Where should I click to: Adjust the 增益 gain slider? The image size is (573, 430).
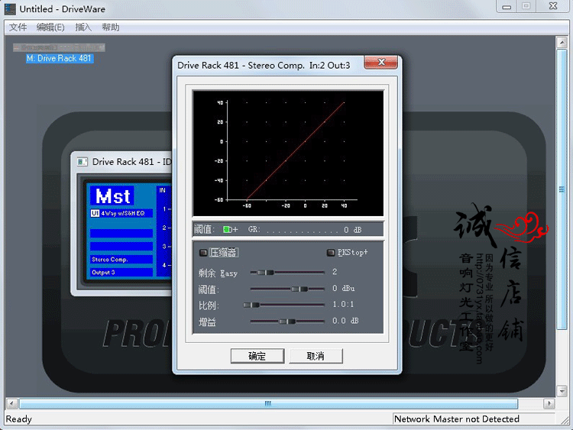[287, 321]
